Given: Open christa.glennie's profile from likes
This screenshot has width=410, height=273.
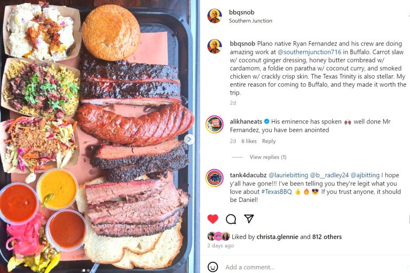Looking at the screenshot, I should click(x=277, y=237).
